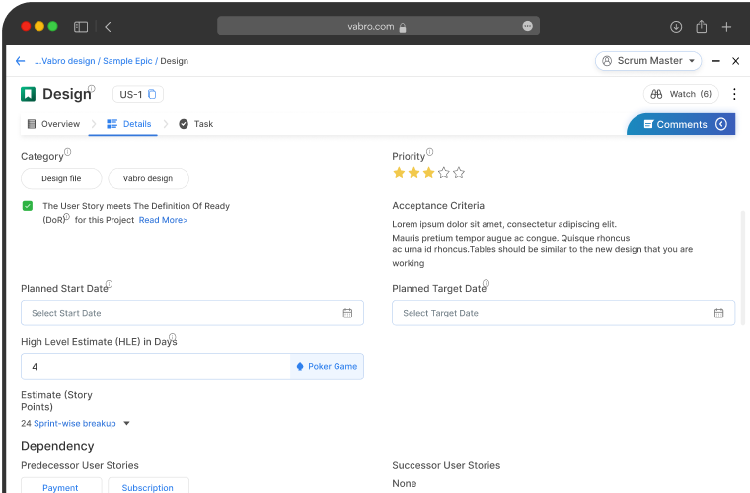750x493 pixels.
Task: Click the calendar icon in Planned Start Date
Action: 347,313
